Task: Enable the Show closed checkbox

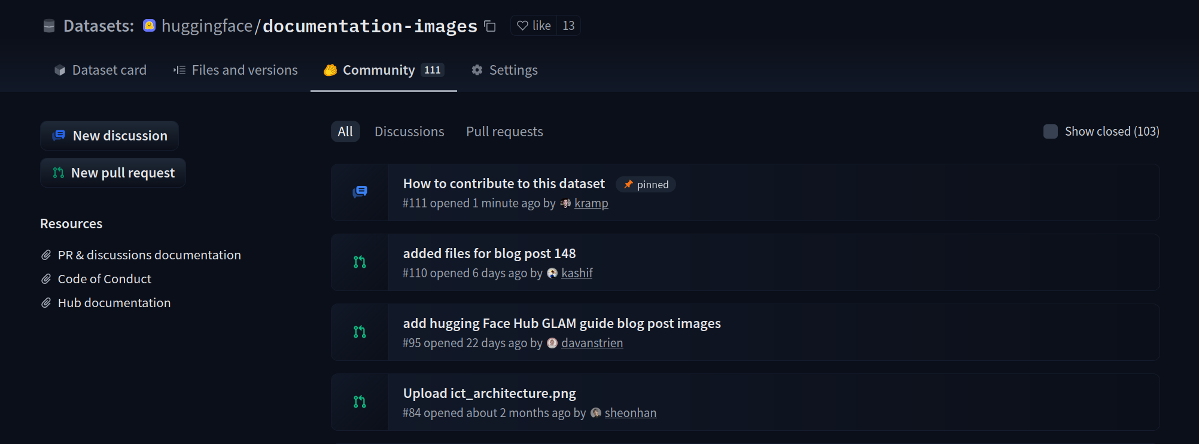Action: pyautogui.click(x=1051, y=131)
